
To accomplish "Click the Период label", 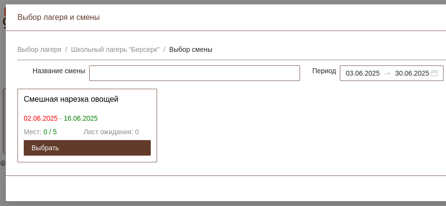I will point(324,71).
